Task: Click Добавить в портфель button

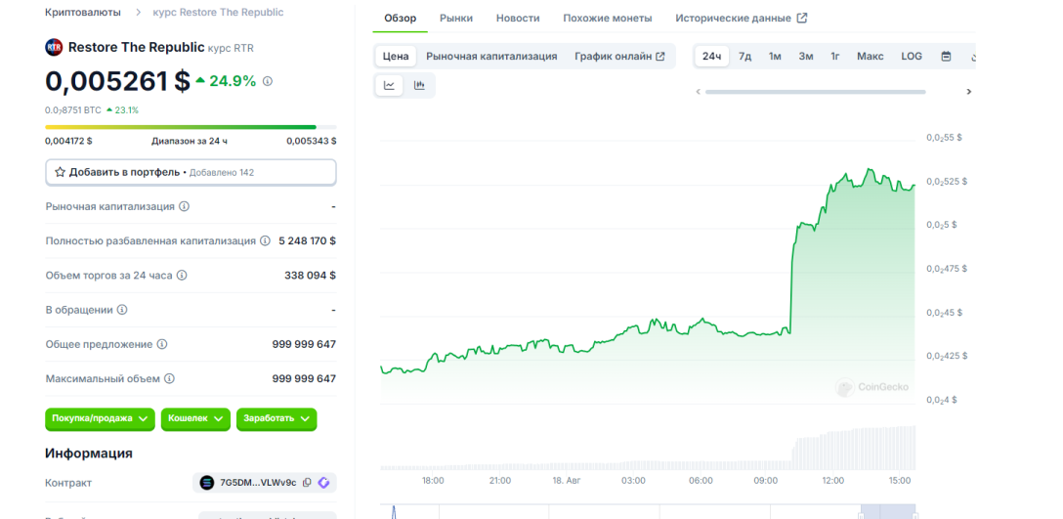Action: [x=191, y=172]
